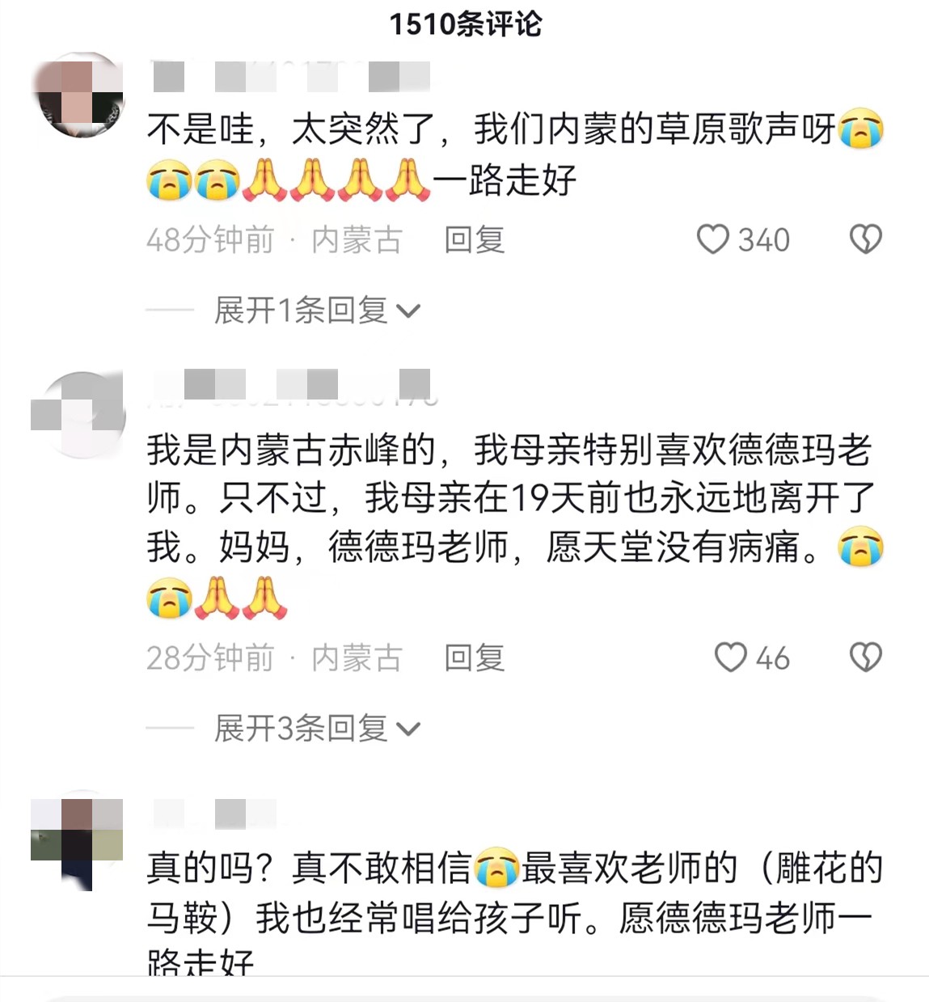Screen dimensions: 929x1002
Task: Dislike the 内蒙的草原歌声 comment
Action: [x=865, y=239]
